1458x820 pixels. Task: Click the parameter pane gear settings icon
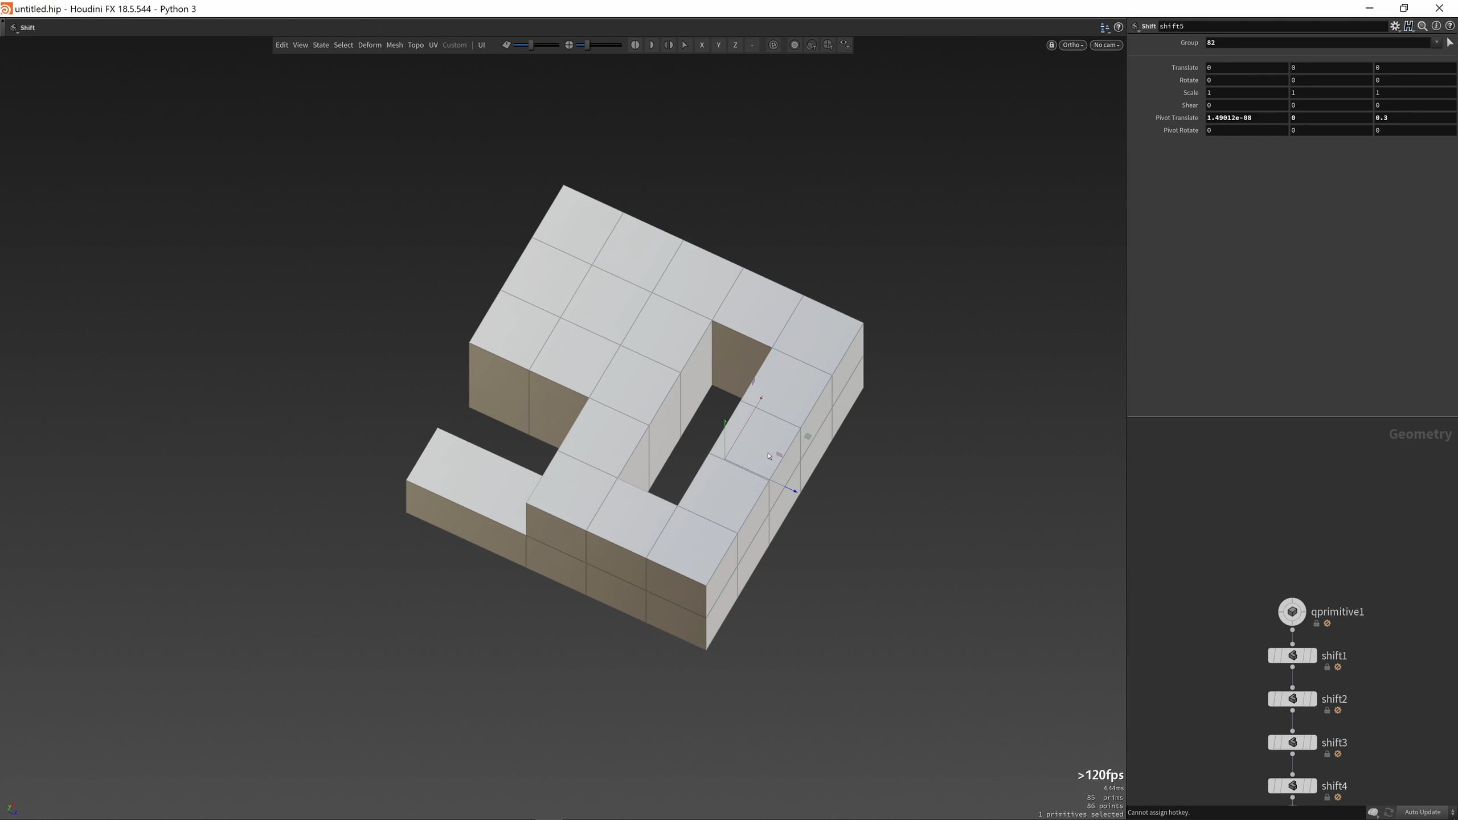coord(1395,26)
